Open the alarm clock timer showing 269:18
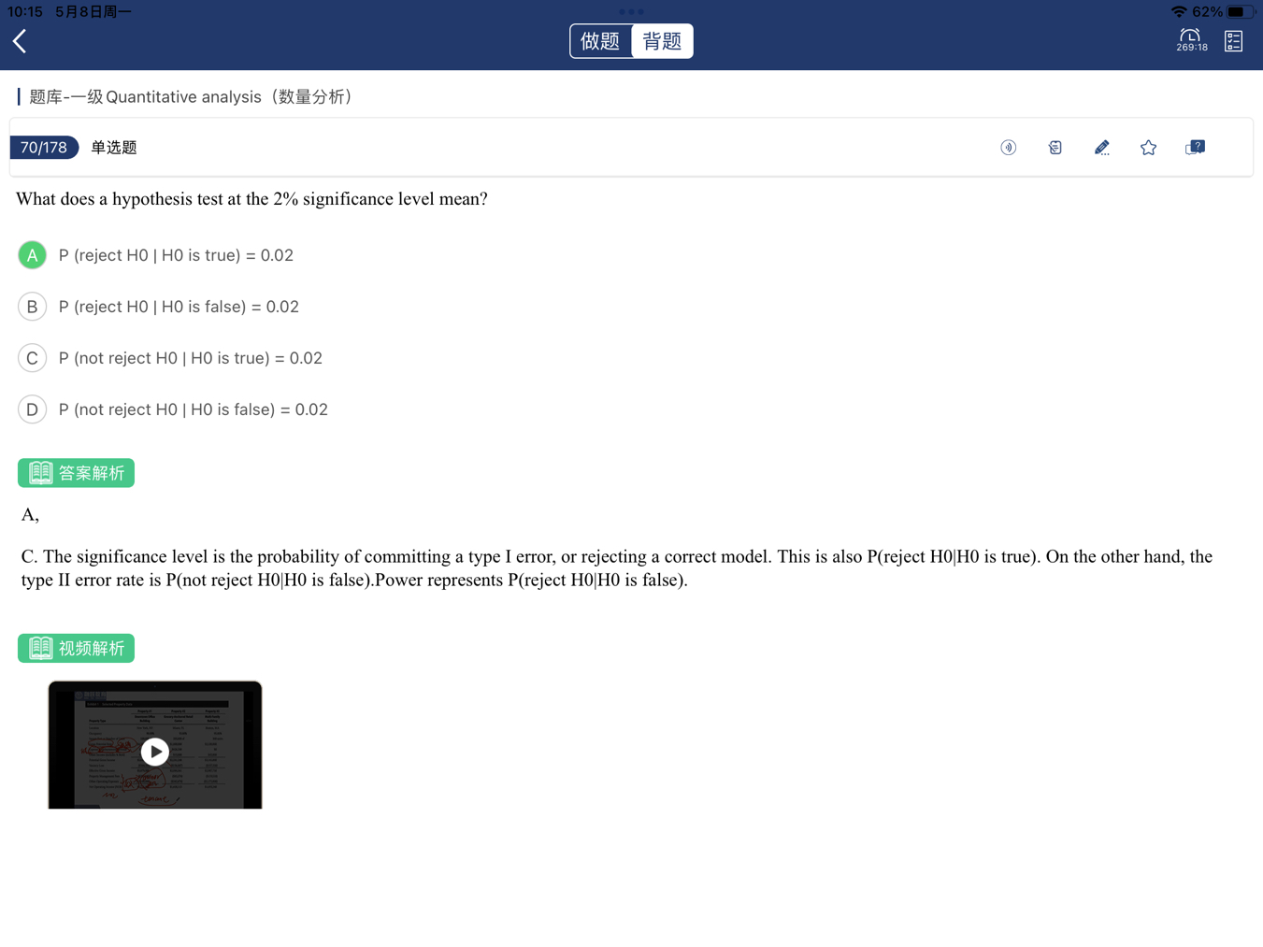Screen dimensions: 1263x947 (x=1191, y=40)
